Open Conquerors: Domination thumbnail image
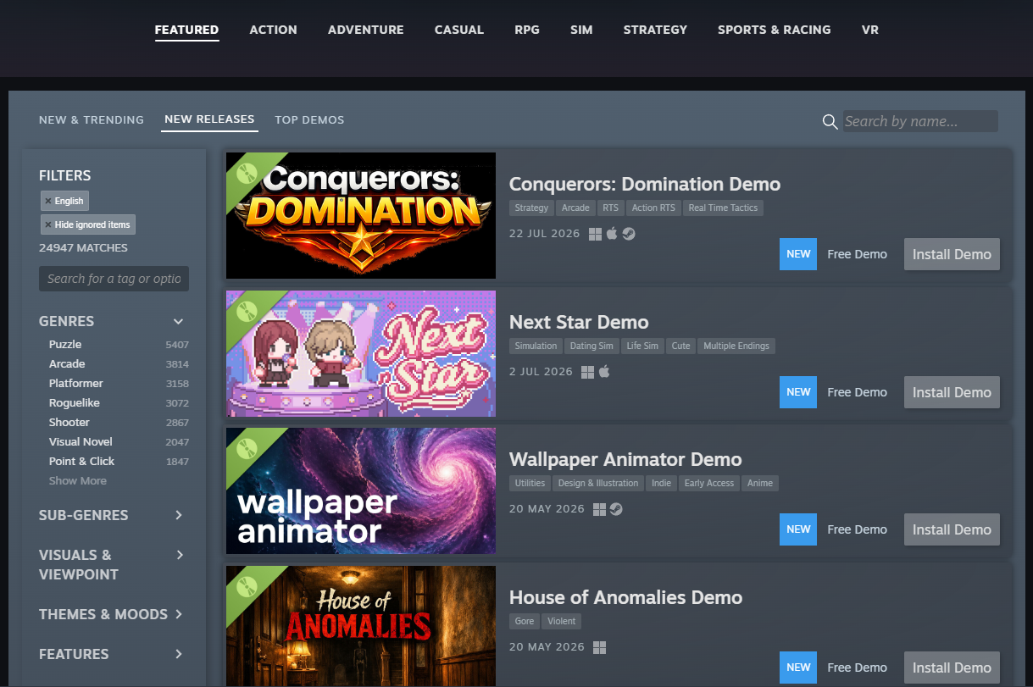The height and width of the screenshot is (687, 1033). point(361,215)
